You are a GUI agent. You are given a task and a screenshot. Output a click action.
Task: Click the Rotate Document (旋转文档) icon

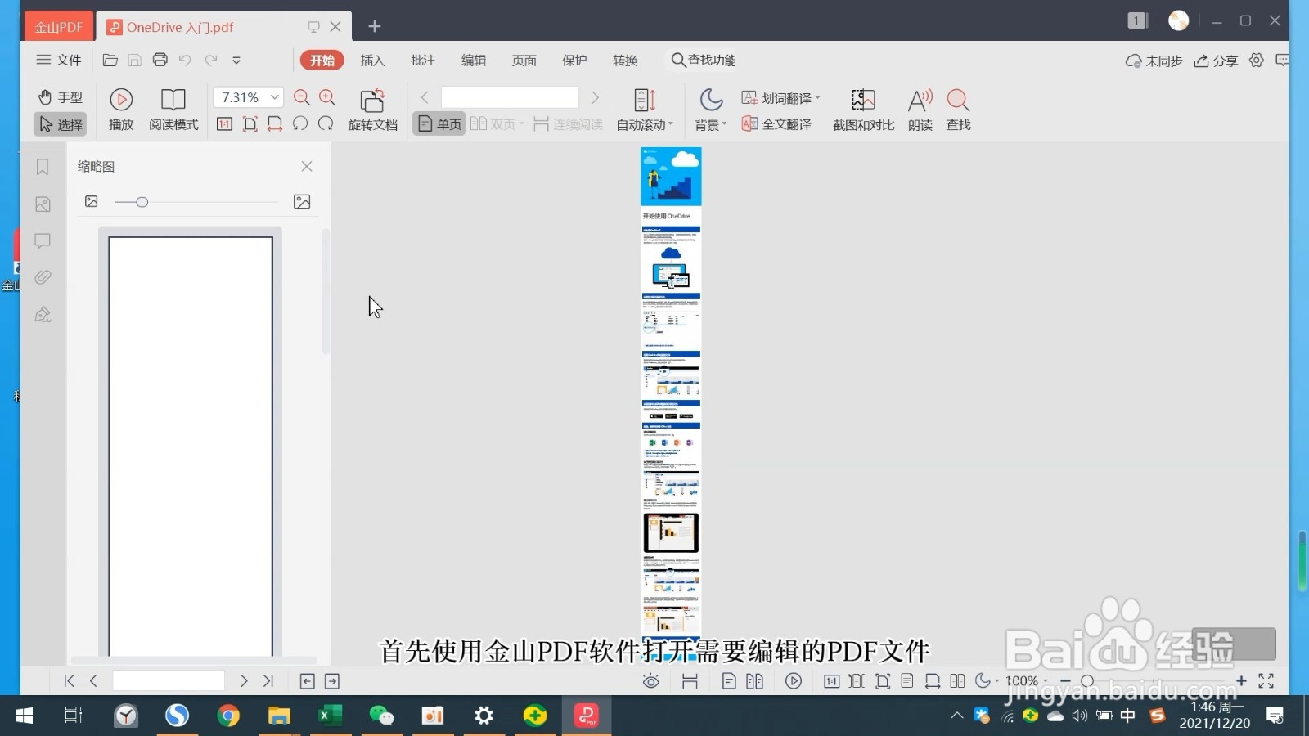tap(372, 101)
